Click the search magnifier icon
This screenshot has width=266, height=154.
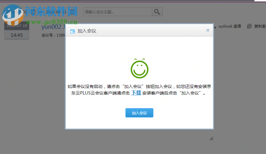[x=157, y=12]
